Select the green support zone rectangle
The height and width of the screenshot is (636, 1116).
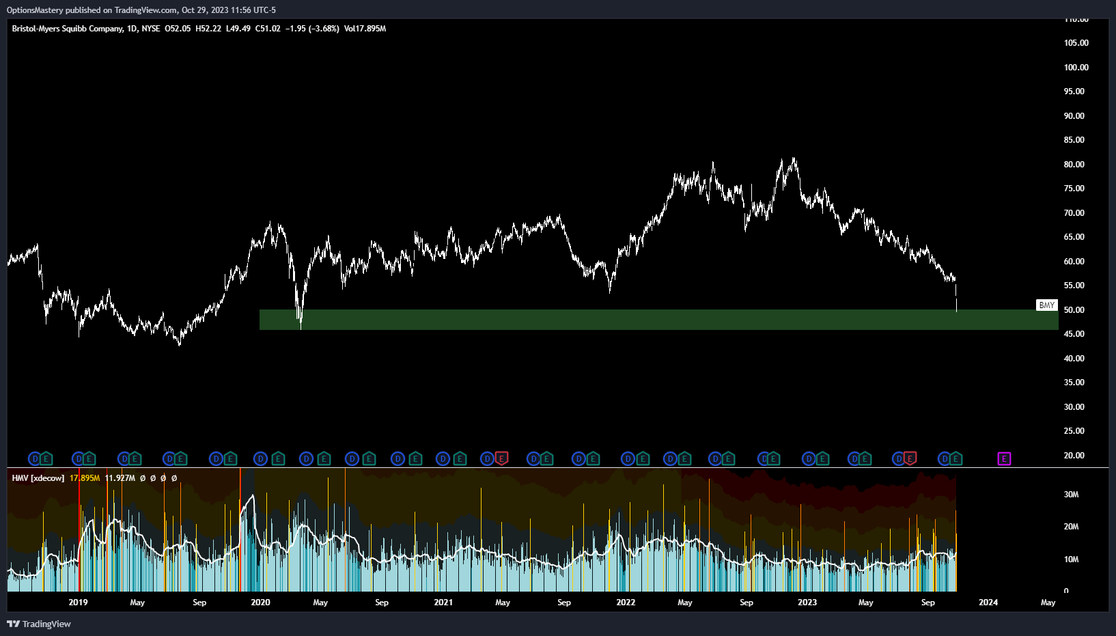click(658, 320)
